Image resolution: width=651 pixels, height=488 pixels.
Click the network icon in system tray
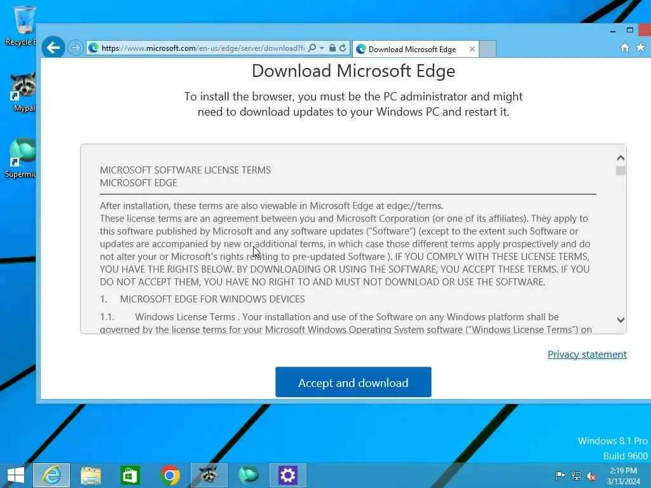pyautogui.click(x=576, y=475)
